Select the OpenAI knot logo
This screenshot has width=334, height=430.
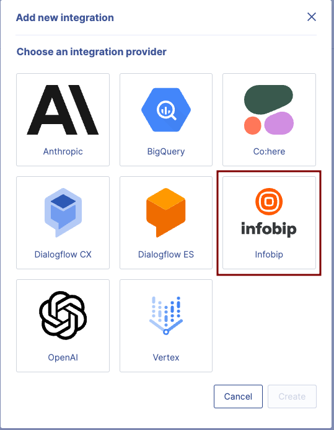point(63,315)
